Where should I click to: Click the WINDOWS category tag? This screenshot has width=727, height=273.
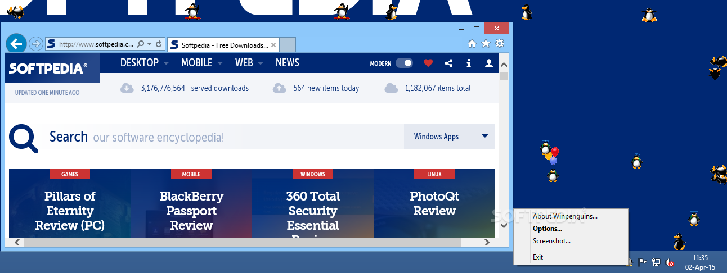[x=313, y=174]
